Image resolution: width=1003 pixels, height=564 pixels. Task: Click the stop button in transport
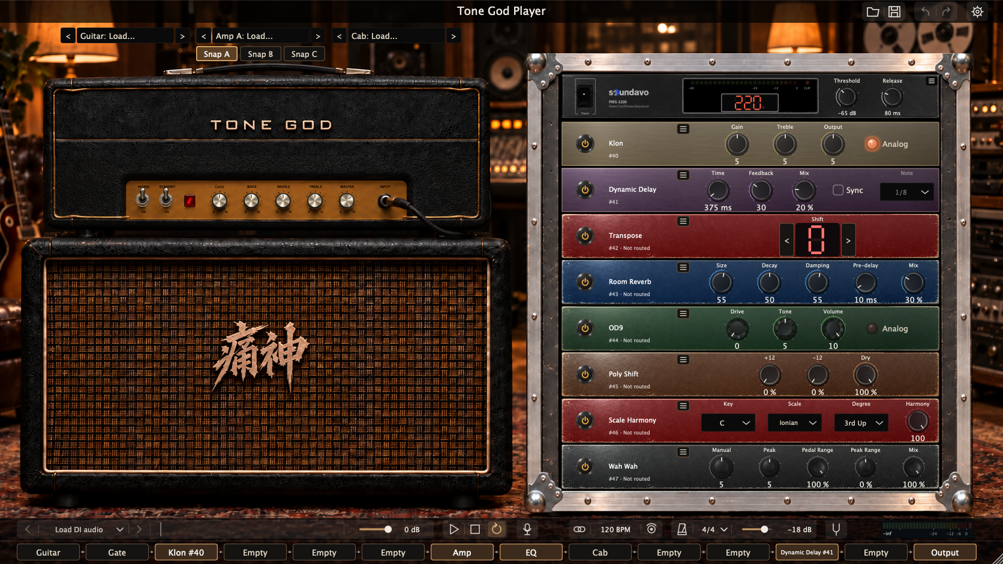click(475, 529)
